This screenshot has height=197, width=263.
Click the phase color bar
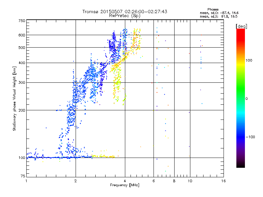point(241,98)
